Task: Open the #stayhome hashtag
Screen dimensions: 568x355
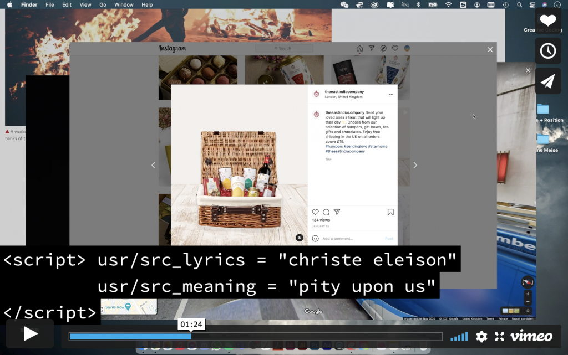Action: (378, 146)
